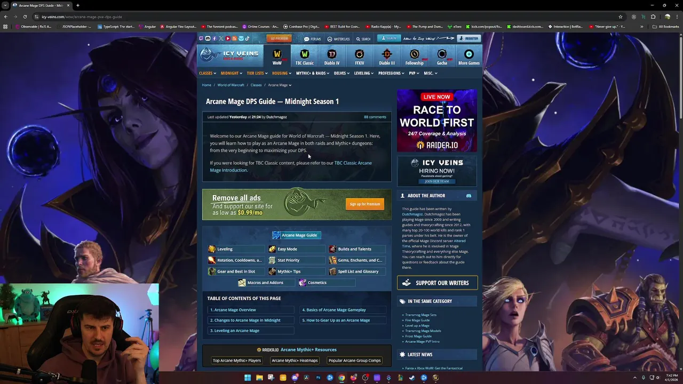Open Icy Veins X (Twitter) icon

coord(221,38)
